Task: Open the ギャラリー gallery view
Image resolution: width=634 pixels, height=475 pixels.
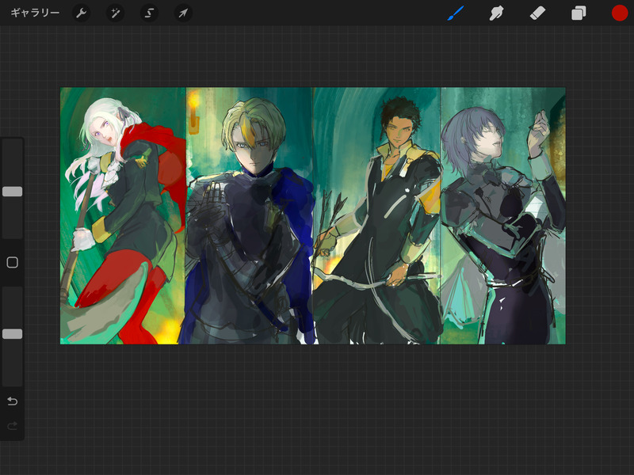Action: click(35, 13)
